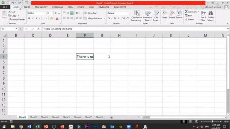Switch to the PAGE LAYOUT ribbon tab
This screenshot has width=230, height=129.
[x=41, y=7]
